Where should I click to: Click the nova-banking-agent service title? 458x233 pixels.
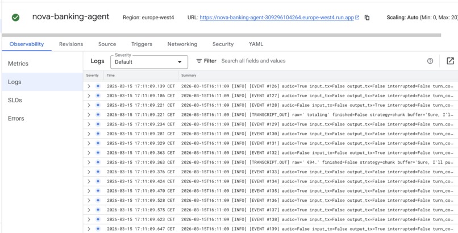tap(70, 16)
